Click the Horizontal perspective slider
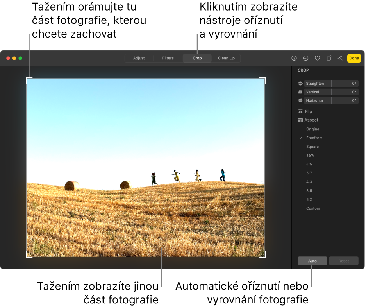Image resolution: width=366 pixels, height=308 pixels. (x=331, y=100)
